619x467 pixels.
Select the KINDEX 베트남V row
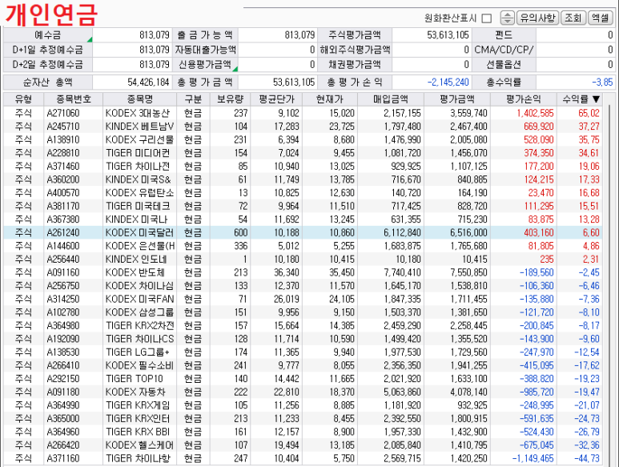(303, 127)
